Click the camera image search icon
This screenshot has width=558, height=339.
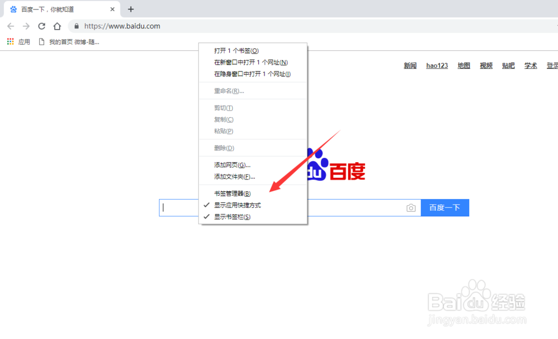click(411, 208)
